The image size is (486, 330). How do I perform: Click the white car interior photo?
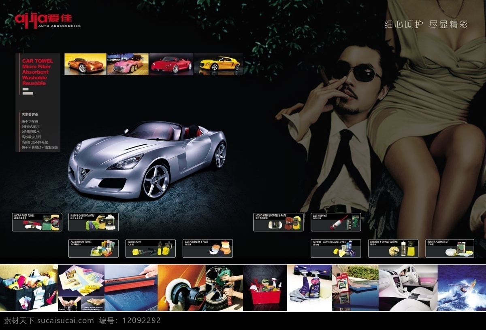(x=408, y=288)
